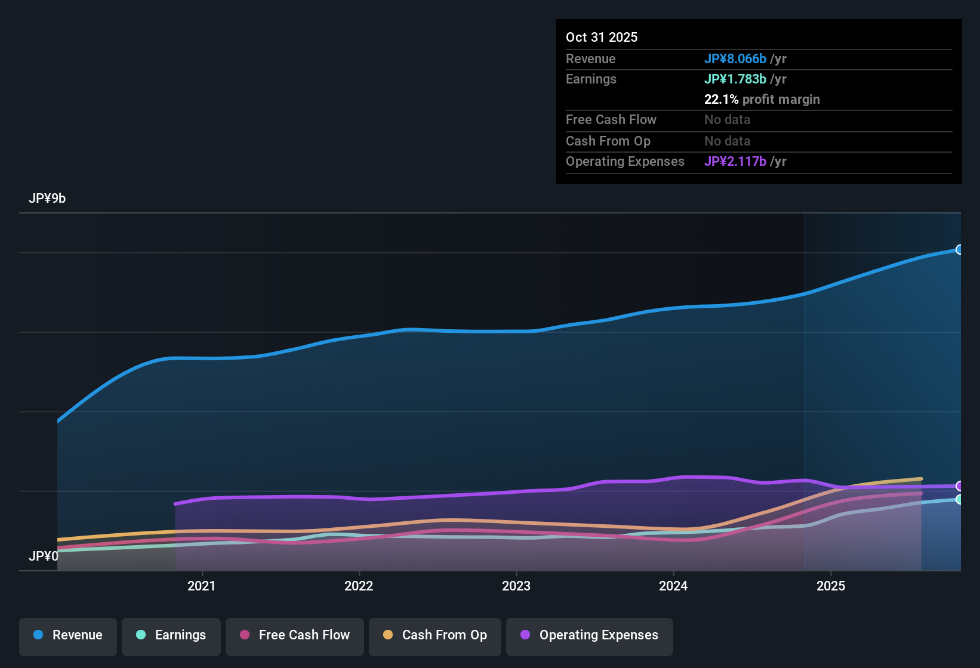Viewport: 980px width, 668px height.
Task: Toggle the Earnings series visibility
Action: [171, 635]
